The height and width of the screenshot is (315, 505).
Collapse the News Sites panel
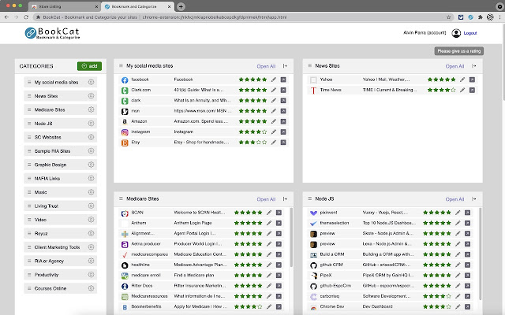pos(473,66)
